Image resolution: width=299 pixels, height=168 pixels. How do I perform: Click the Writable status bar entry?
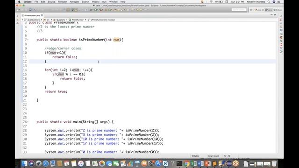pos(195,156)
